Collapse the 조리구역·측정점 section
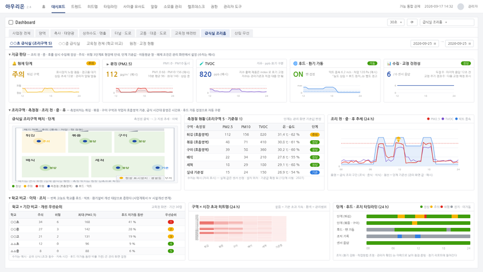483x272 pixels. click(10, 110)
